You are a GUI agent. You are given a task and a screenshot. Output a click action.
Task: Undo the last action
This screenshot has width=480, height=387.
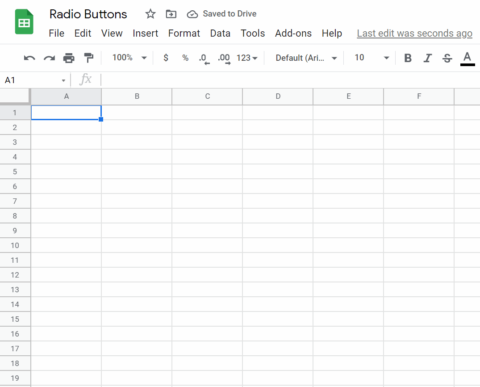tap(29, 58)
